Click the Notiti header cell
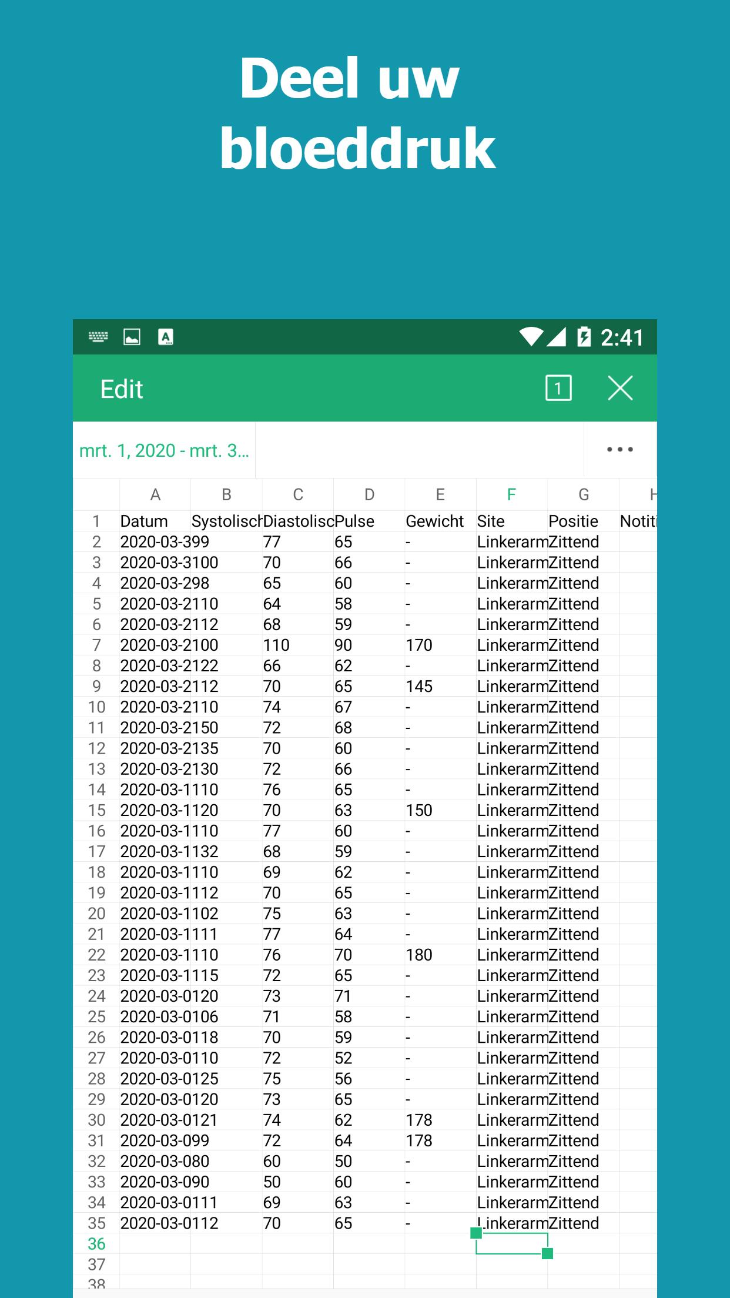 [x=638, y=521]
